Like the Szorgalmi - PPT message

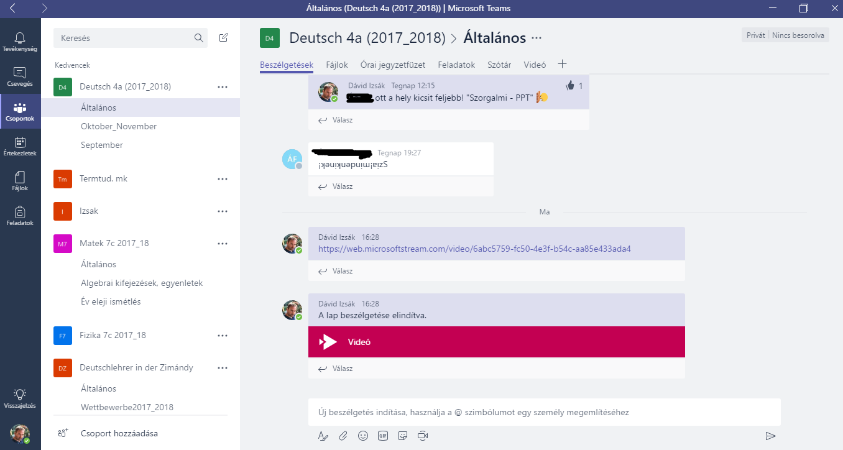(x=570, y=86)
